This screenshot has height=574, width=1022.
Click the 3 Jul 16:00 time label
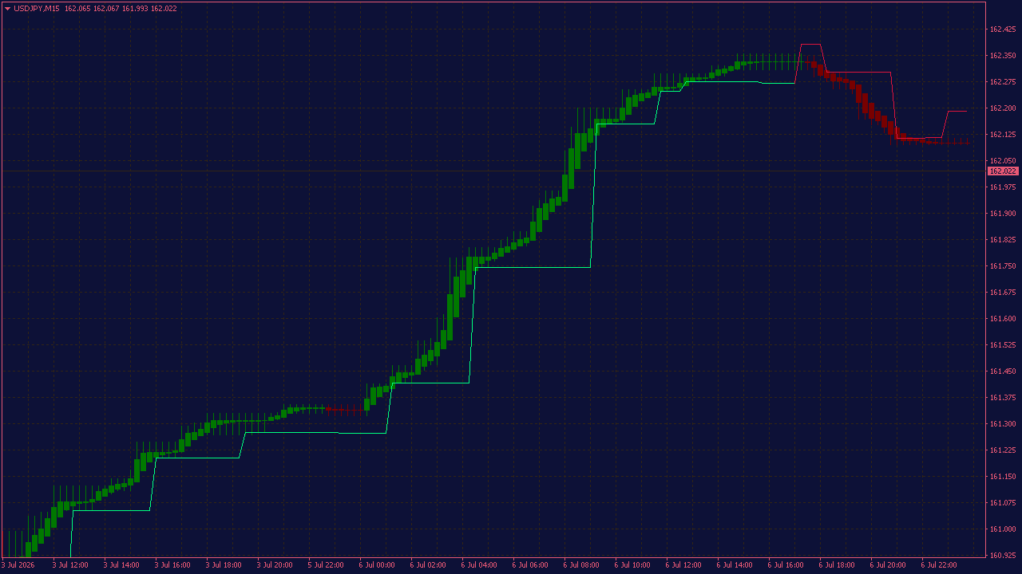pos(172,565)
